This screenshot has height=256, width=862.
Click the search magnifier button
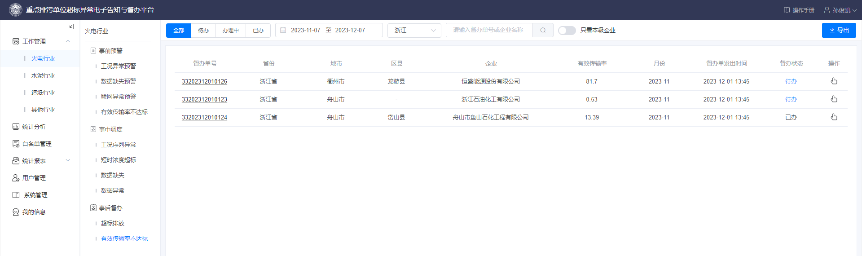point(543,30)
